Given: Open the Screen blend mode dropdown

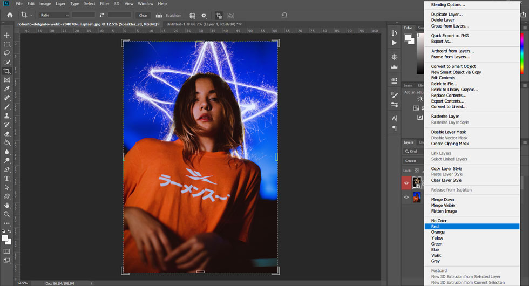Looking at the screenshot, I should (x=413, y=161).
